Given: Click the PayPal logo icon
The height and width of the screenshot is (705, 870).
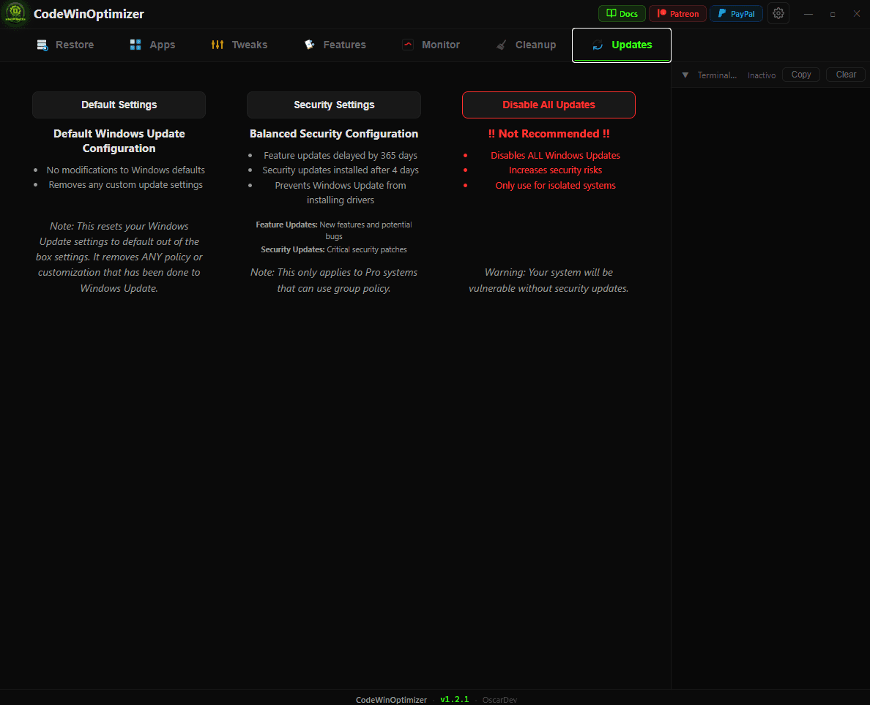Looking at the screenshot, I should 722,13.
